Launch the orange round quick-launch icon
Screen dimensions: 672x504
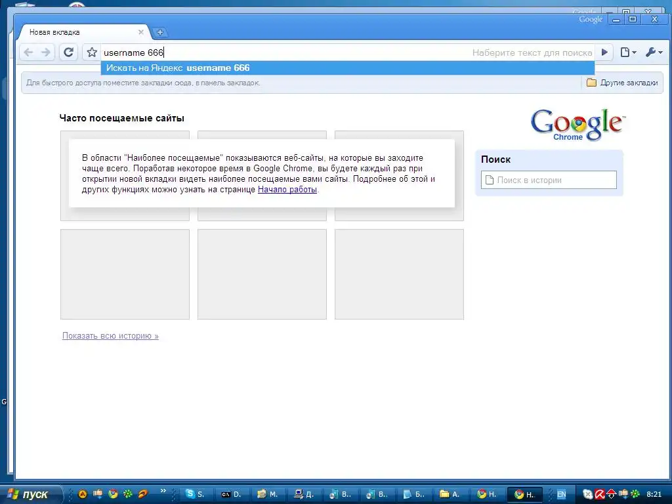tap(82, 494)
